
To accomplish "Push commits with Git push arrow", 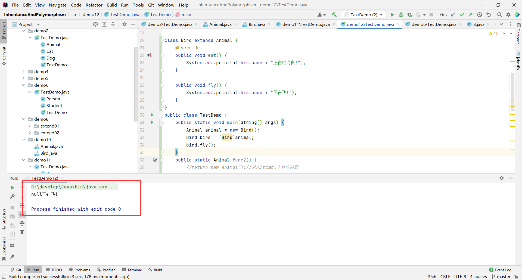I will point(471,15).
